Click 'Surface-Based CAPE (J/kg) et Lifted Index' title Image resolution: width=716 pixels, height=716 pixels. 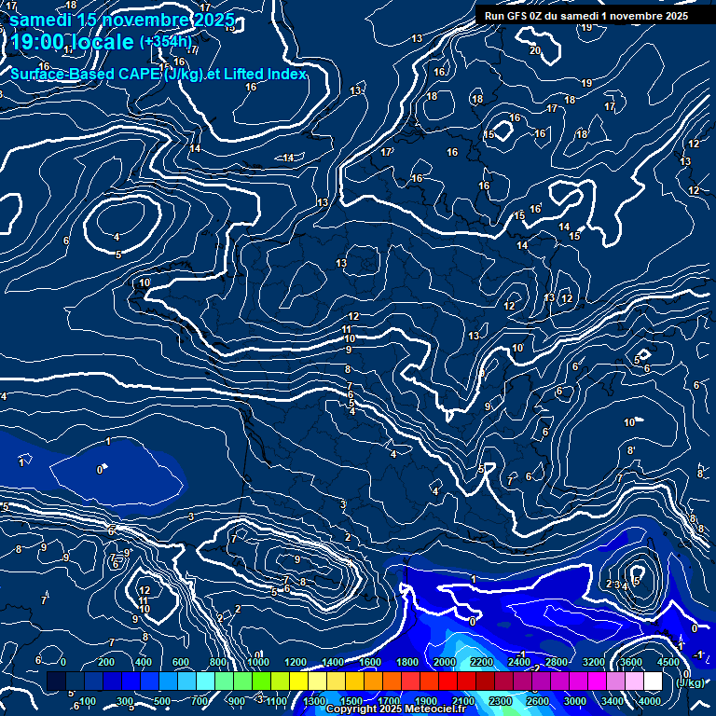click(158, 74)
